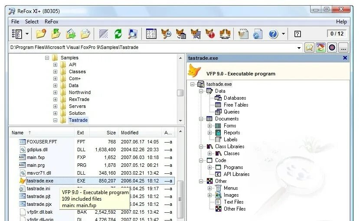The width and height of the screenshot is (360, 221).
Task: Expand the Programs node in project tree
Action: [x=209, y=167]
